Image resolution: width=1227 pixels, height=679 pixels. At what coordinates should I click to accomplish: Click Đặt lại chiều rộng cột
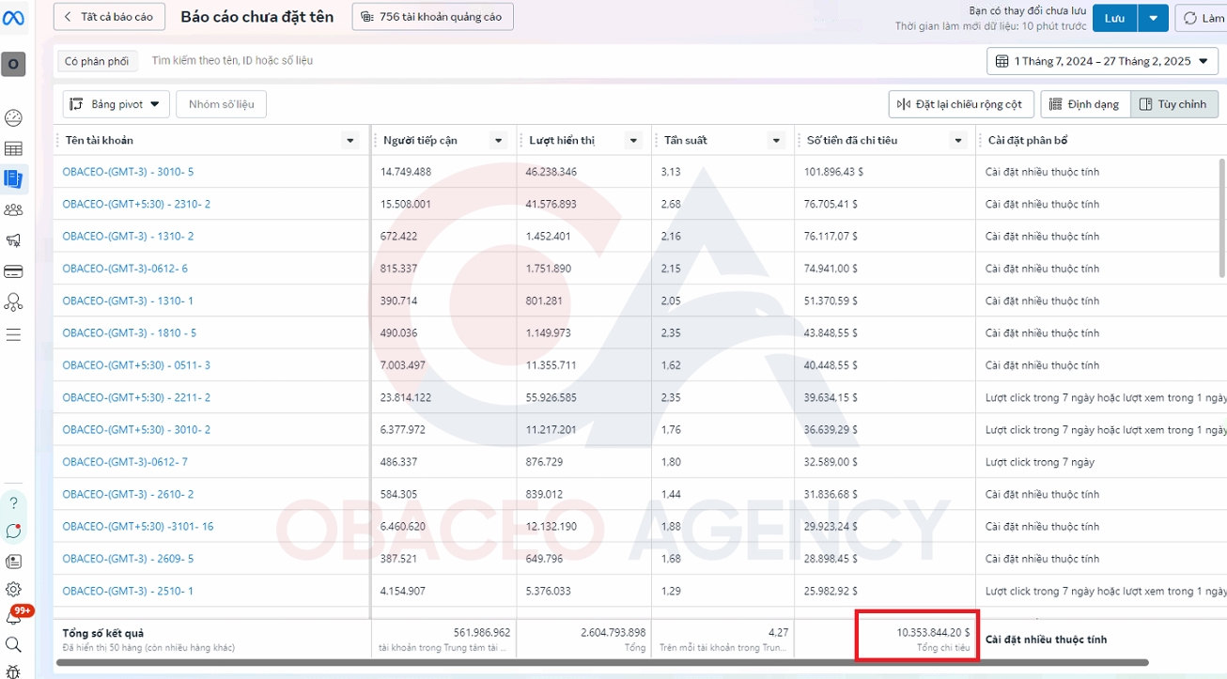click(961, 104)
